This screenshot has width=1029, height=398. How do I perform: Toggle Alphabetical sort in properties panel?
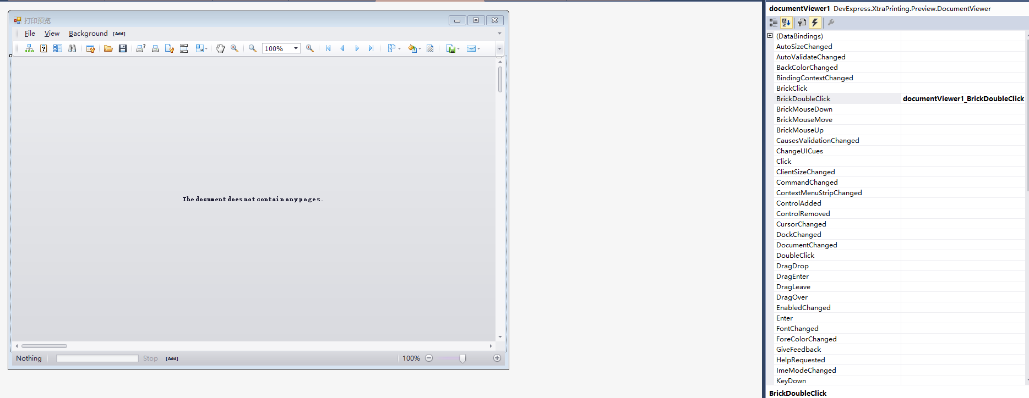[x=786, y=23]
